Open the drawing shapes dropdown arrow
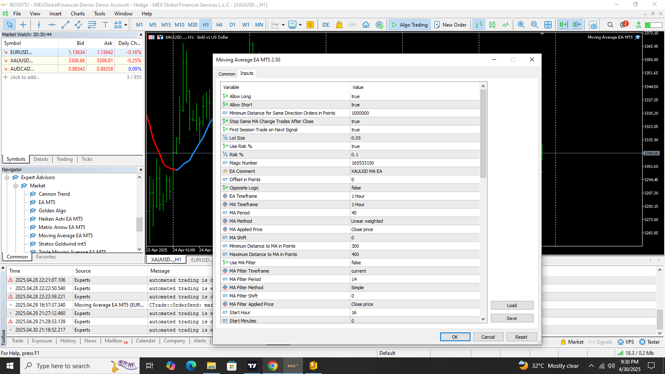 point(126,25)
